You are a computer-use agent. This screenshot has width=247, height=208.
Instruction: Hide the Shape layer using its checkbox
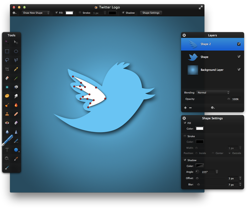(239, 57)
